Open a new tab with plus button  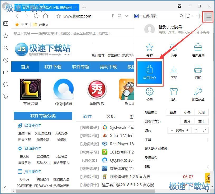pyautogui.click(x=84, y=7)
